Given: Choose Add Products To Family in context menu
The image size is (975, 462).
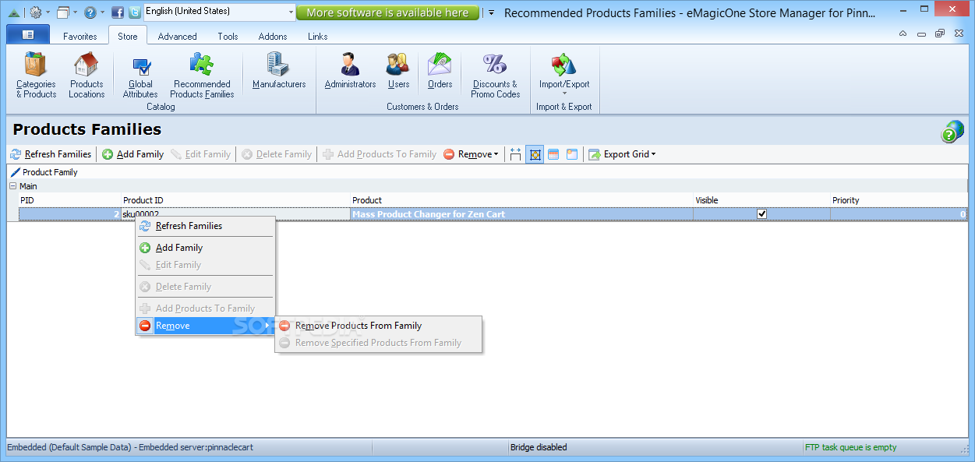Looking at the screenshot, I should [205, 309].
